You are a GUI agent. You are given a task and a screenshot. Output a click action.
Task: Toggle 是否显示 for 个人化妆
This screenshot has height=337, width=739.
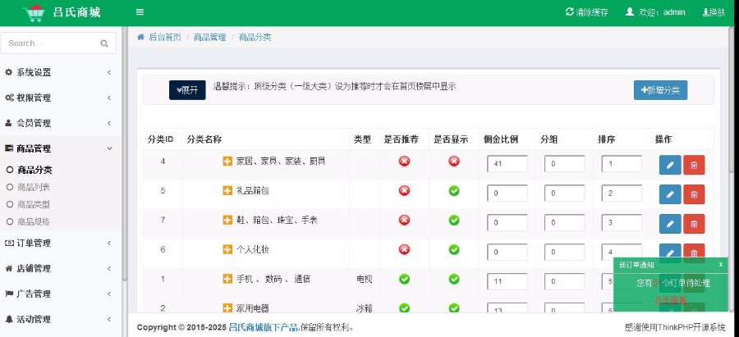tap(454, 249)
